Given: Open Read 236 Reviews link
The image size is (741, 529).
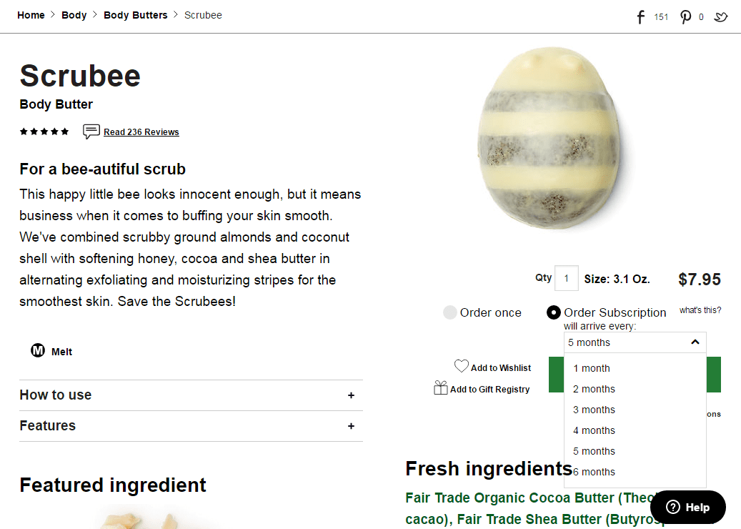Looking at the screenshot, I should [x=141, y=132].
